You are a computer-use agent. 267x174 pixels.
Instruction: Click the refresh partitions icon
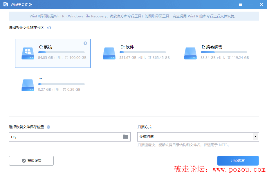[49, 28]
